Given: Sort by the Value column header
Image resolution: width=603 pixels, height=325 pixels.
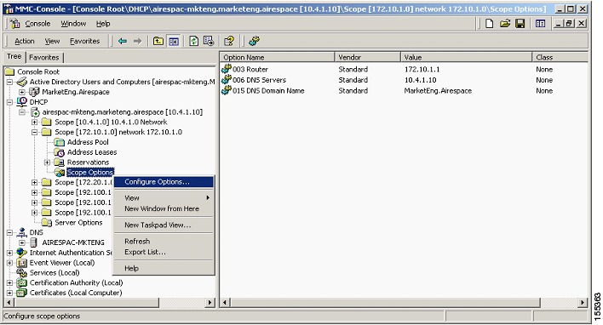Looking at the screenshot, I should [x=467, y=57].
